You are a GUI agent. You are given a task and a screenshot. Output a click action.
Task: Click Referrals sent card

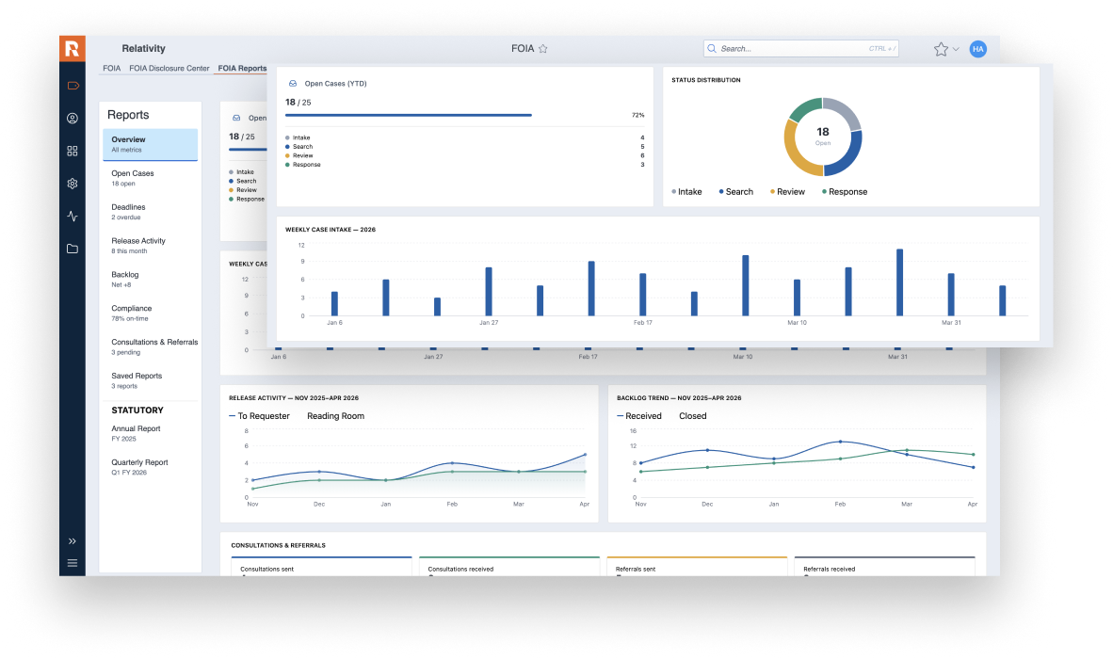(x=697, y=567)
